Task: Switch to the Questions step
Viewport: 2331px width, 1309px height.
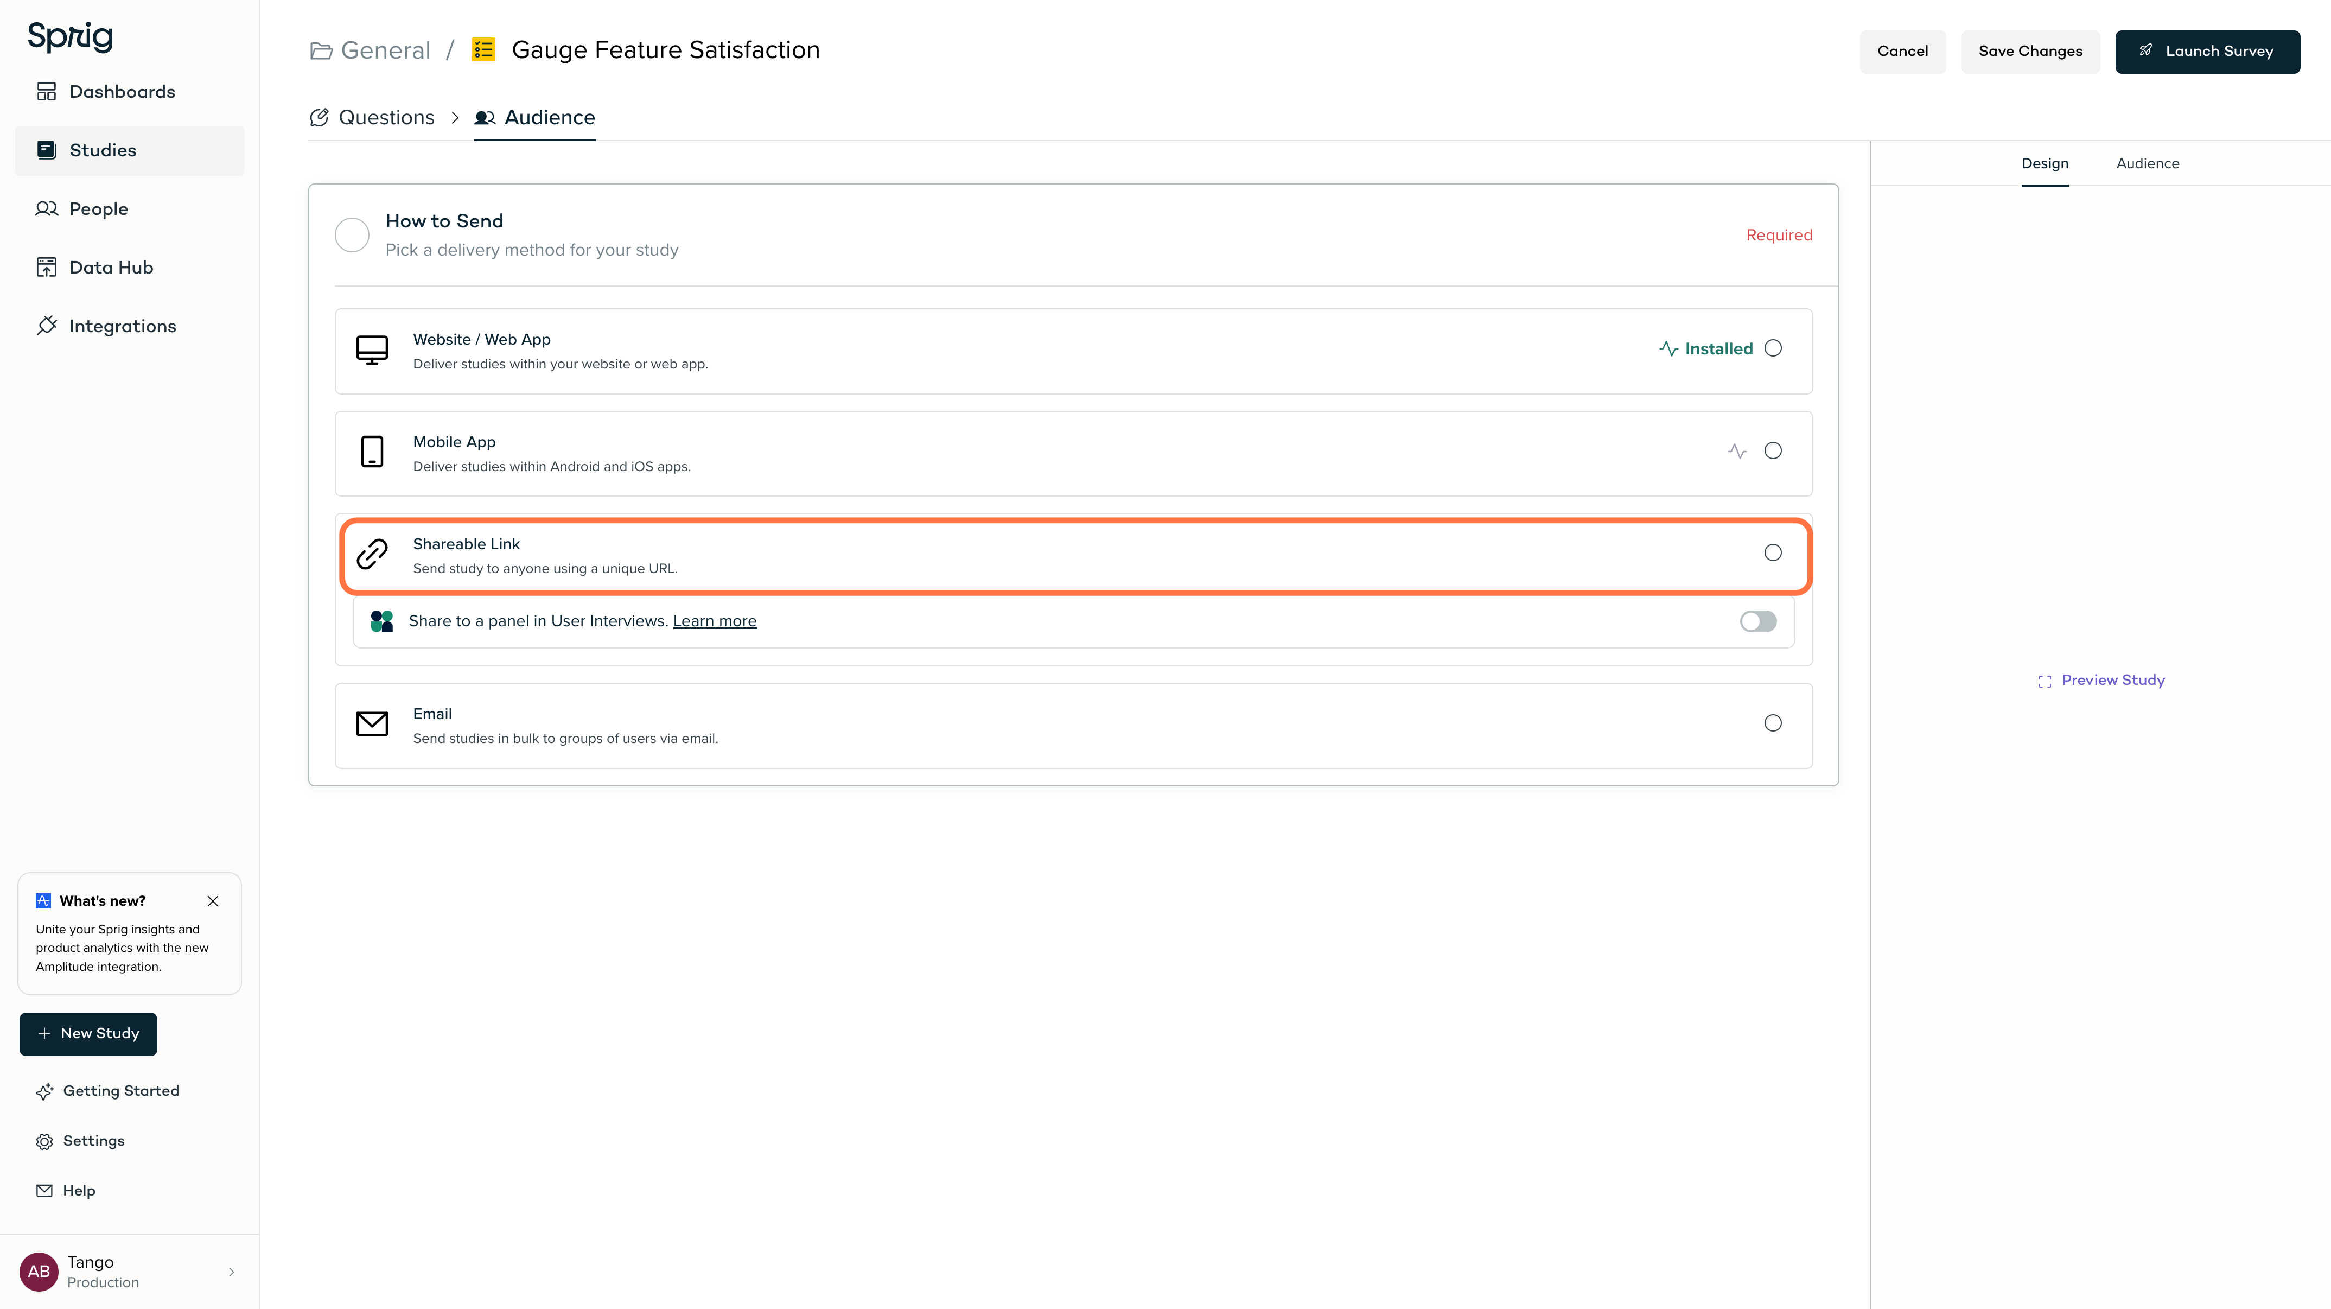Action: tap(372, 118)
